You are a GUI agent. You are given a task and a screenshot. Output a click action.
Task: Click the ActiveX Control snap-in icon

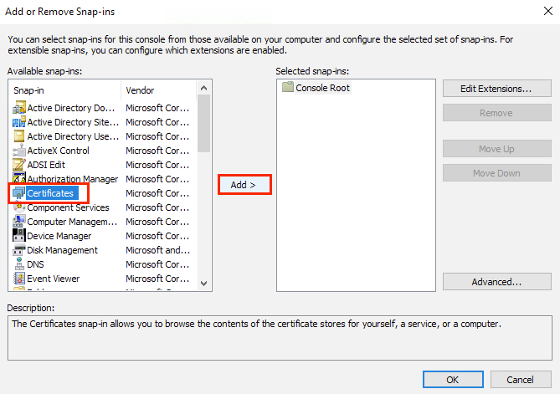tap(19, 151)
